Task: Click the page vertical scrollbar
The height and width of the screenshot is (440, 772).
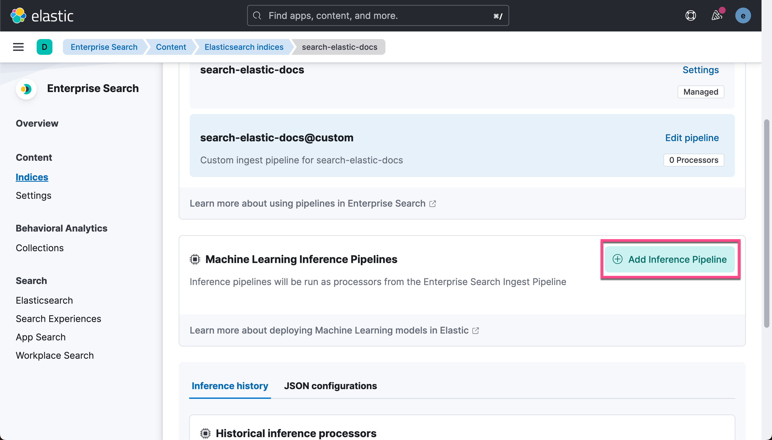Action: 766,224
